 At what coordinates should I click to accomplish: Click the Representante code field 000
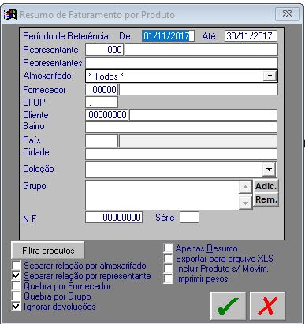pos(104,50)
